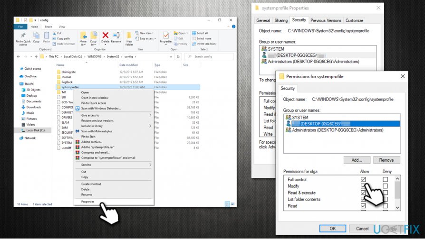
Task: Open General tab in systemprofile Properties
Action: (x=263, y=20)
